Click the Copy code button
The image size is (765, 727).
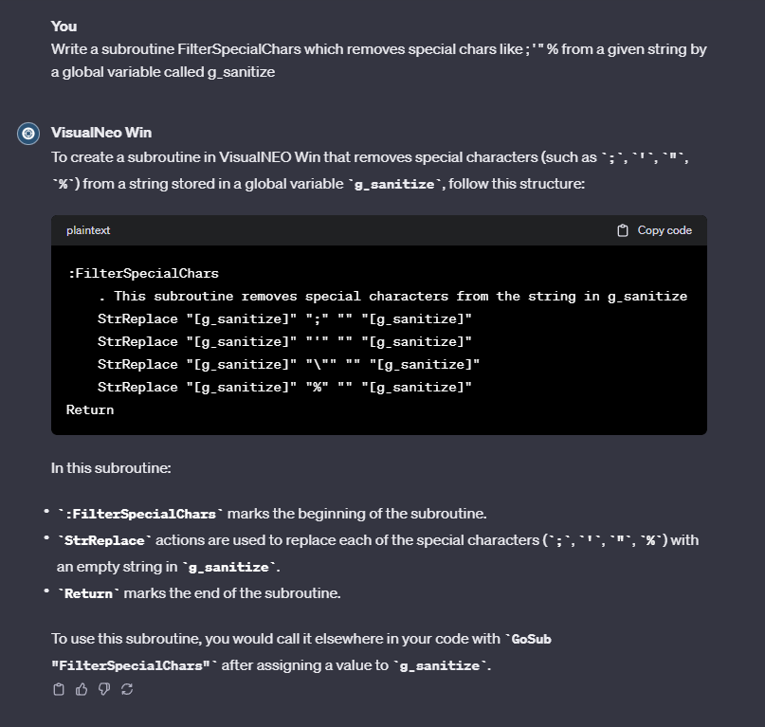pos(654,230)
